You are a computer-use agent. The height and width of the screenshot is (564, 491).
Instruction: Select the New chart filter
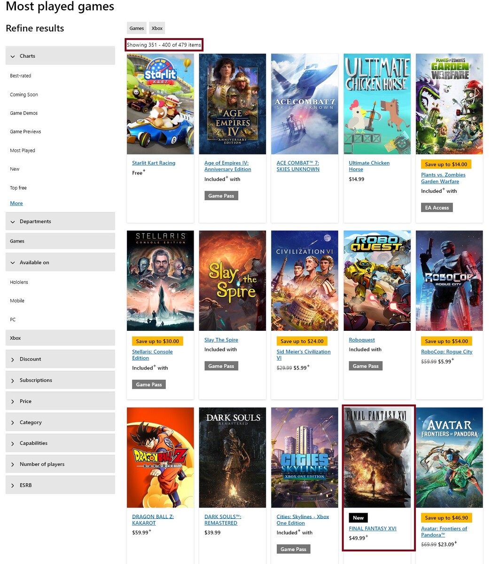pos(15,169)
